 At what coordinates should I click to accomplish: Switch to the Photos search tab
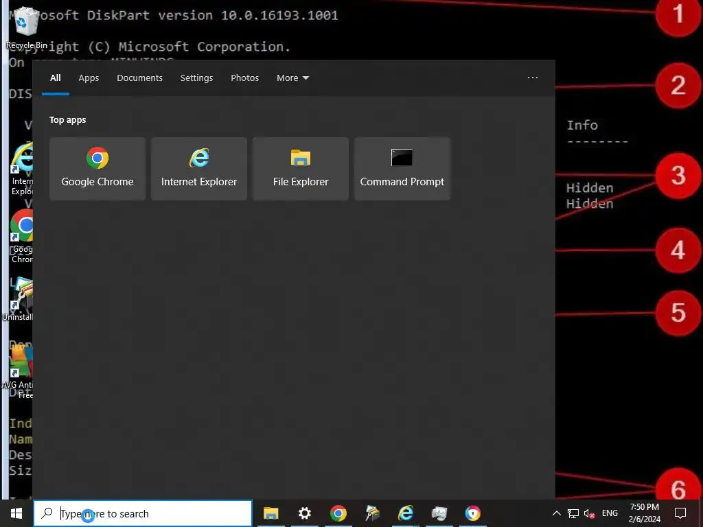(245, 78)
